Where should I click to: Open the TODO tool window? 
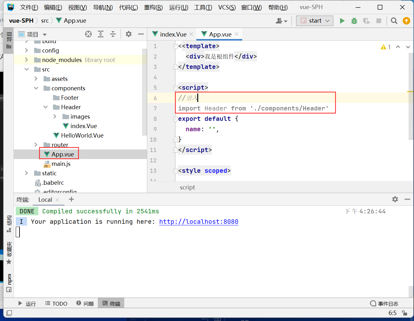[x=56, y=304]
